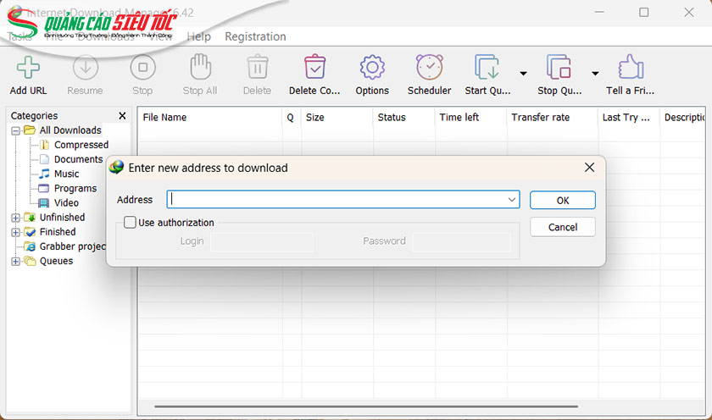
Task: Click the Stop Queue toolbar icon
Action: [x=559, y=68]
